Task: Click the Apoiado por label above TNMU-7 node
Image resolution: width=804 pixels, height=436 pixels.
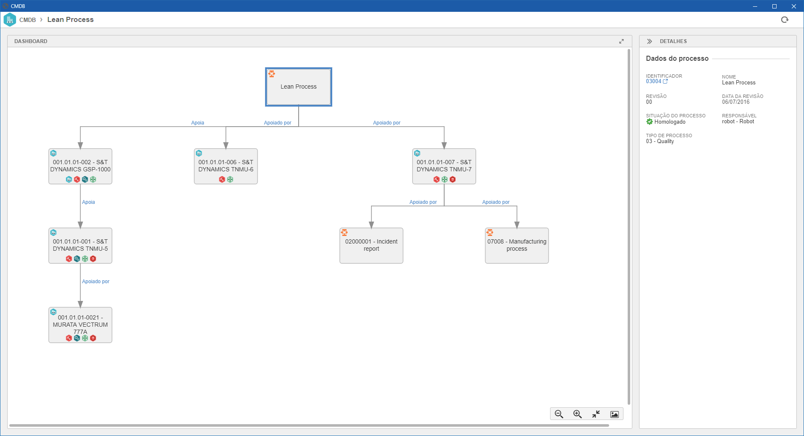Action: click(x=386, y=123)
